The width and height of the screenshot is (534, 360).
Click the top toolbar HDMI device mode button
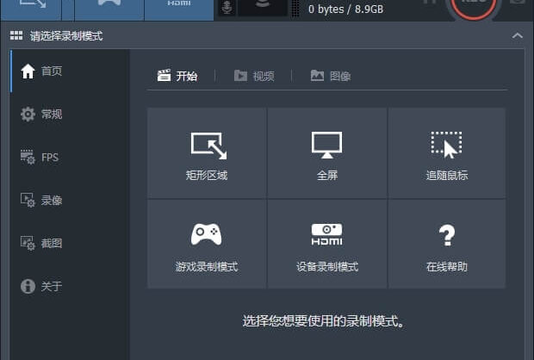(179, 9)
